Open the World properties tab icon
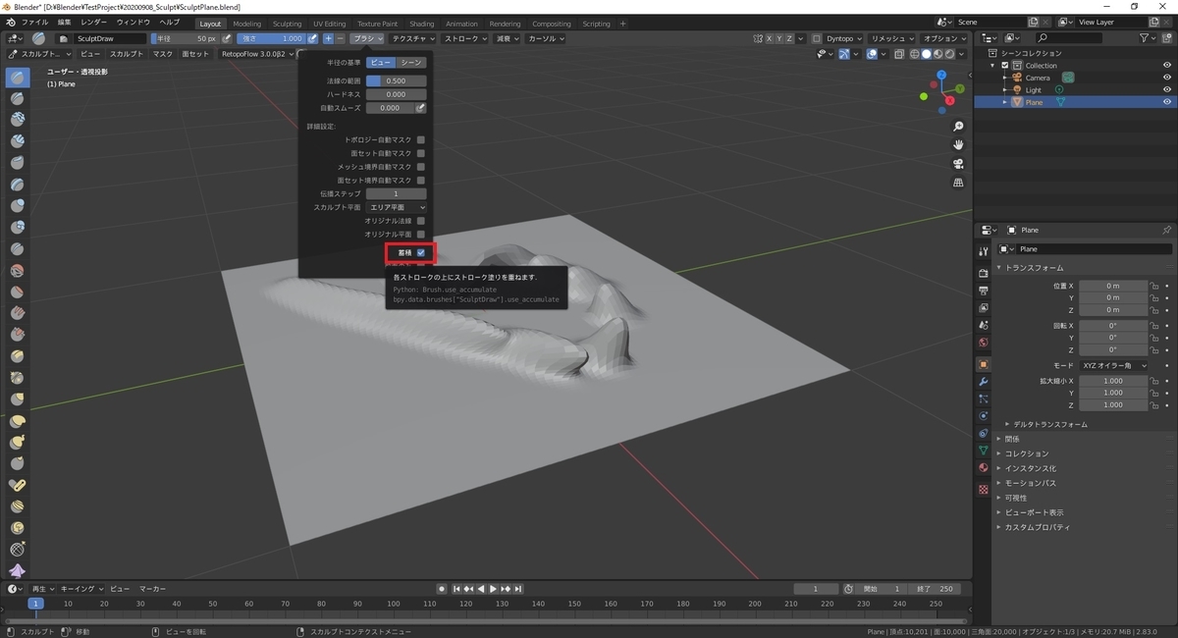 coord(983,342)
